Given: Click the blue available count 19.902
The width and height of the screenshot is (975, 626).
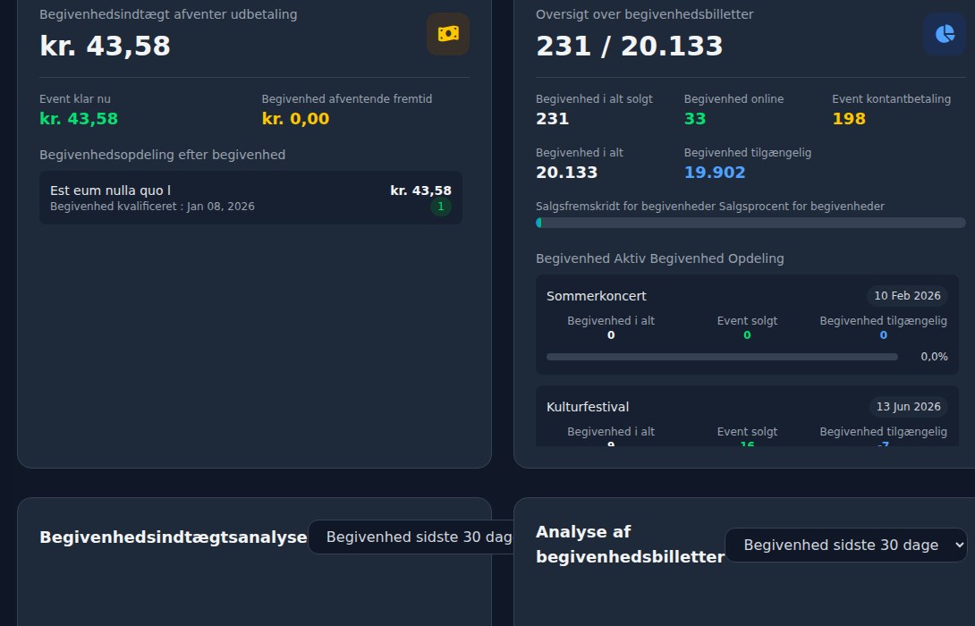Looking at the screenshot, I should 715,173.
